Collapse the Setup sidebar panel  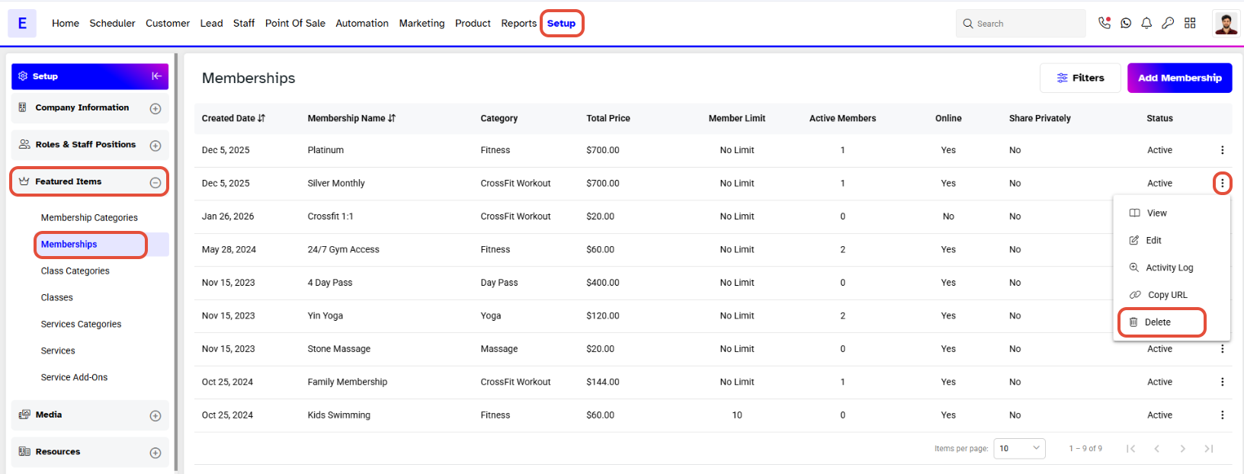(156, 76)
